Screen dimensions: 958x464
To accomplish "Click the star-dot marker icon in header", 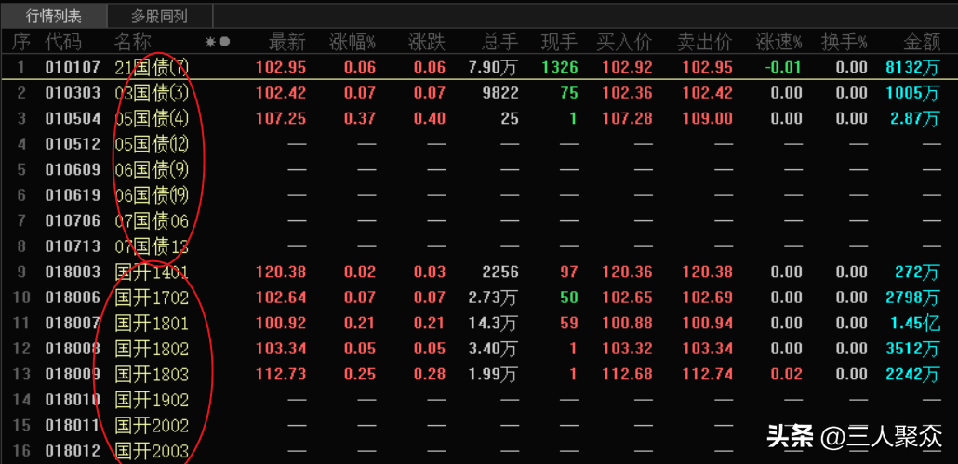I will click(217, 42).
